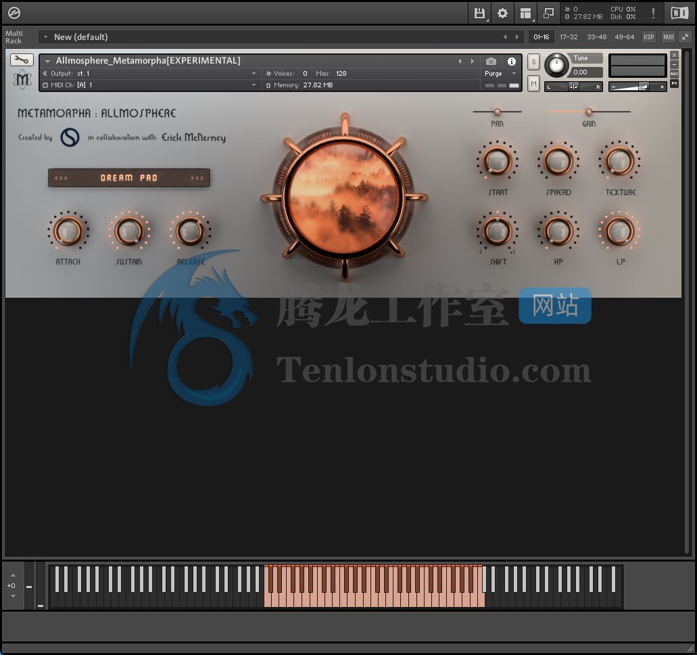Show instrument info with the i icon

click(x=512, y=61)
